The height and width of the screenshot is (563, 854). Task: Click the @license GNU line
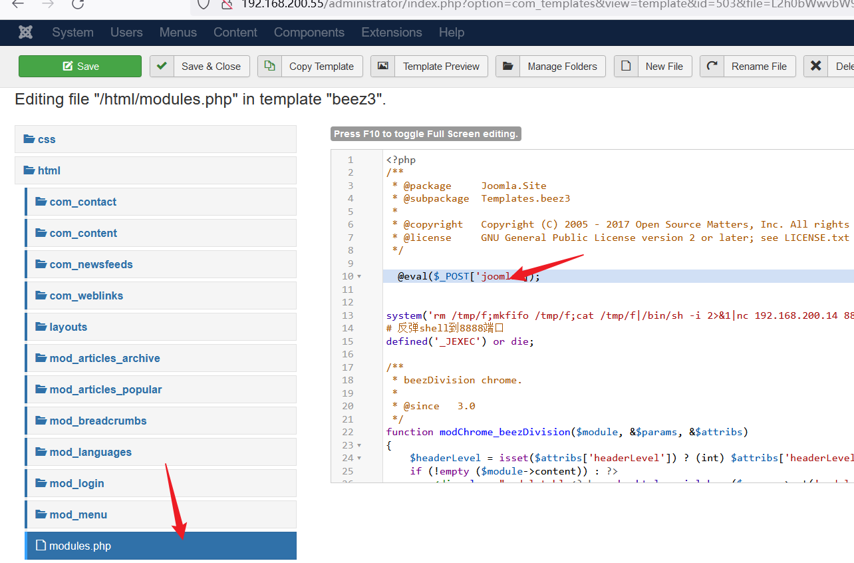[x=621, y=238]
